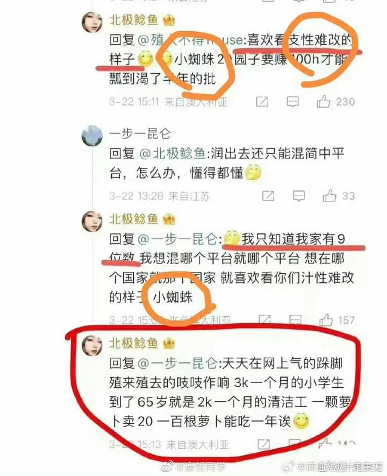Viewport: 387px width, 476px height.
Task: Open 北极鲶鱼 username on third comment
Action: pyautogui.click(x=134, y=218)
